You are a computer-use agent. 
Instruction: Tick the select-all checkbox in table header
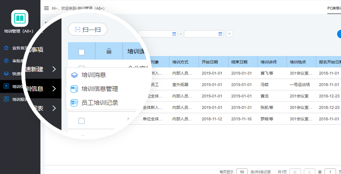82,52
